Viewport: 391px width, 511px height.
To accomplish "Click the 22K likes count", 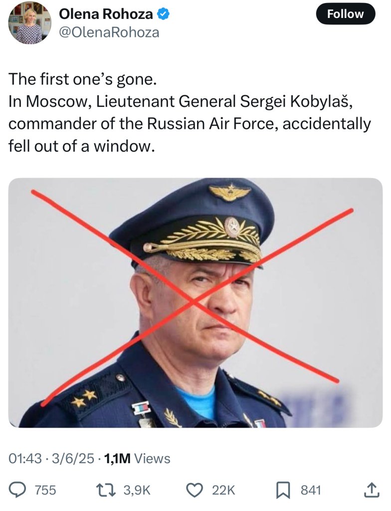I will pos(223,490).
